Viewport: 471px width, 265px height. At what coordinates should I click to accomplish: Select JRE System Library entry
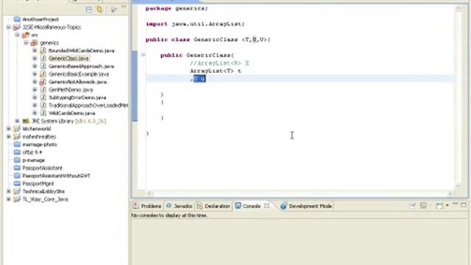pyautogui.click(x=68, y=121)
